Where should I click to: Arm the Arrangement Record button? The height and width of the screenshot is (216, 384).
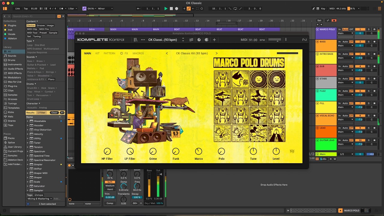pyautogui.click(x=177, y=9)
